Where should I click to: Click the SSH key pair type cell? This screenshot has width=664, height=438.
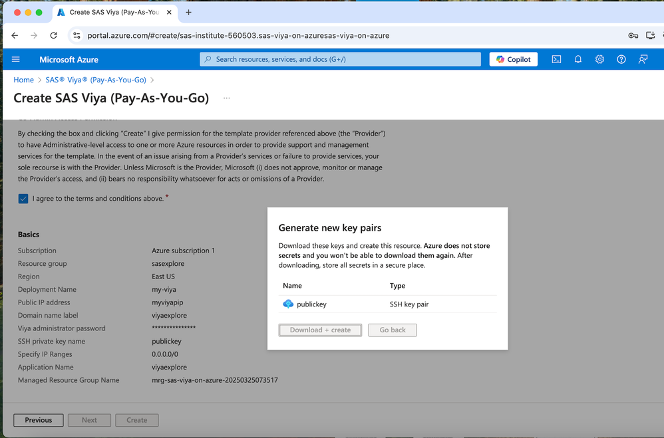pos(409,304)
